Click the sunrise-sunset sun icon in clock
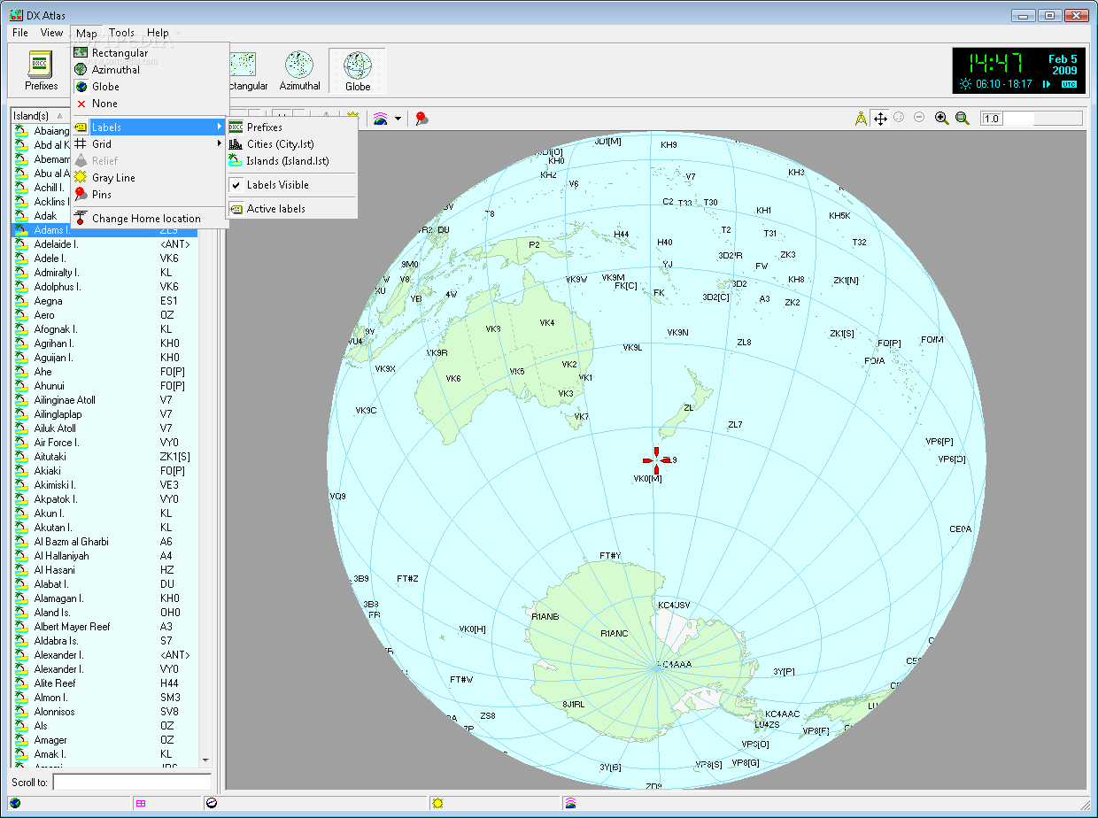This screenshot has height=818, width=1098. [965, 84]
